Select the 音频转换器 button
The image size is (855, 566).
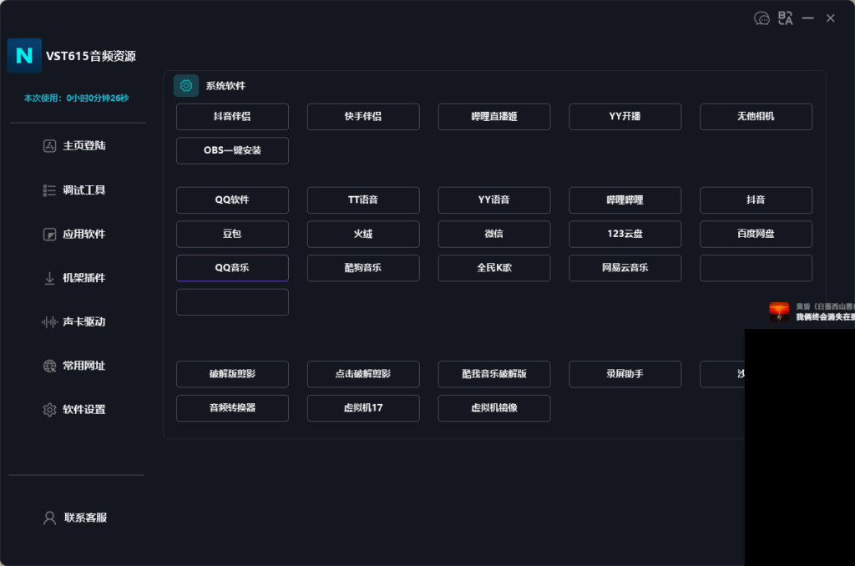click(232, 408)
